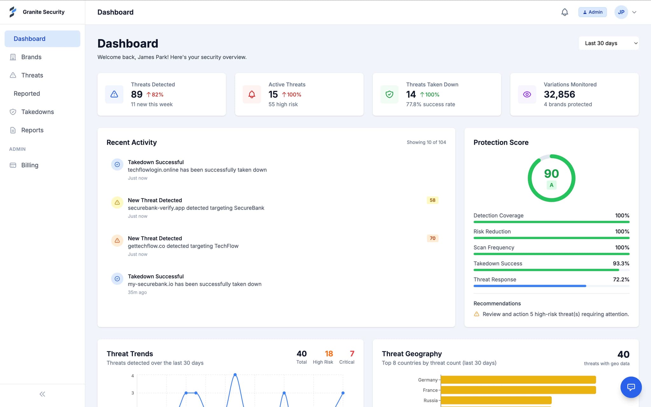Click the high-risk threats recommendation text
This screenshot has width=651, height=407.
[x=556, y=314]
